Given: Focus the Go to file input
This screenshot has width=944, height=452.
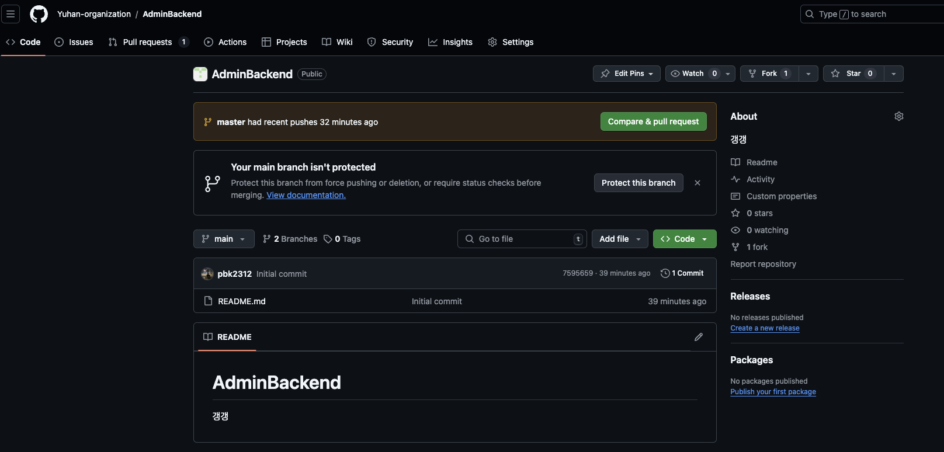Looking at the screenshot, I should [522, 239].
